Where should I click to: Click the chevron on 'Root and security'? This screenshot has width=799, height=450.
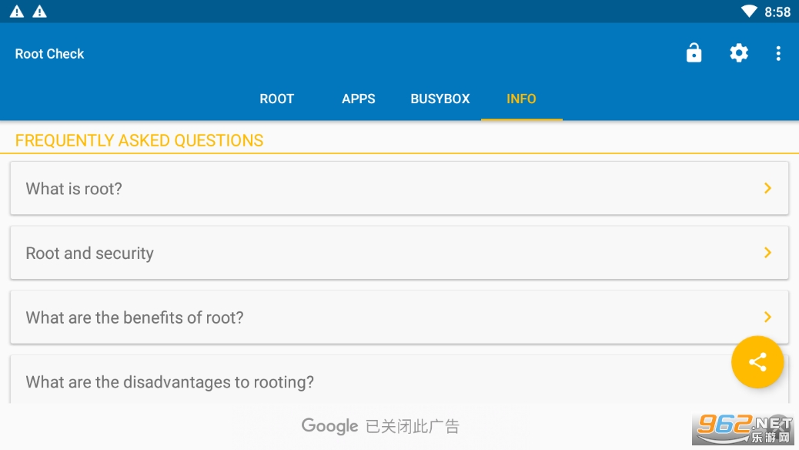(x=767, y=253)
